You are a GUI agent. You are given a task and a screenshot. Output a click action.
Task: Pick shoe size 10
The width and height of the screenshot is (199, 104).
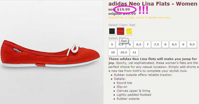point(113,53)
